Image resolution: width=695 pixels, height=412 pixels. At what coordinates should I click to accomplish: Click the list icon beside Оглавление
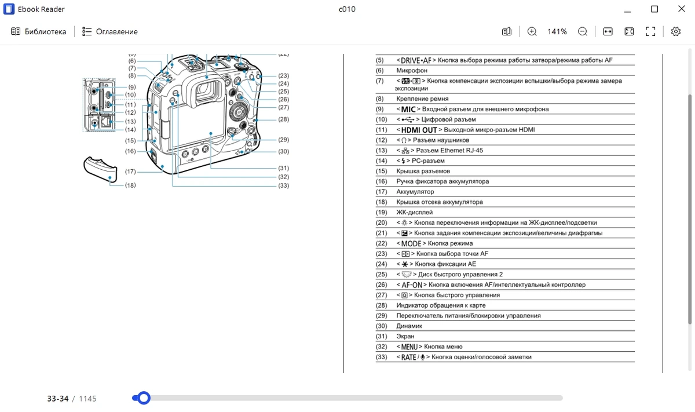(x=87, y=32)
